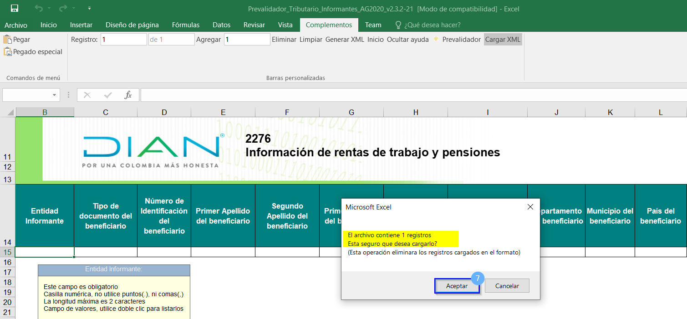Open the Redo history dropdown arrow
Image resolution: width=687 pixels, height=319 pixels.
pyautogui.click(x=73, y=9)
